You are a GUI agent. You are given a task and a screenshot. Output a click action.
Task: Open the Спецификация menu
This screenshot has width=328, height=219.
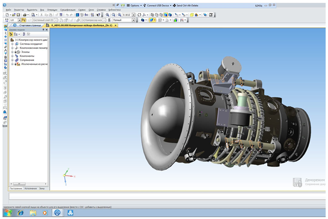click(68, 10)
